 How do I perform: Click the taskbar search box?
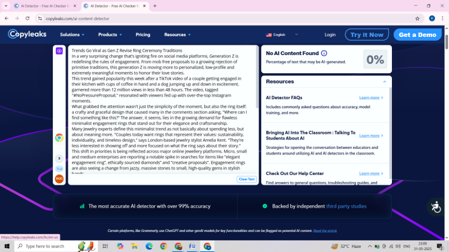point(56,246)
